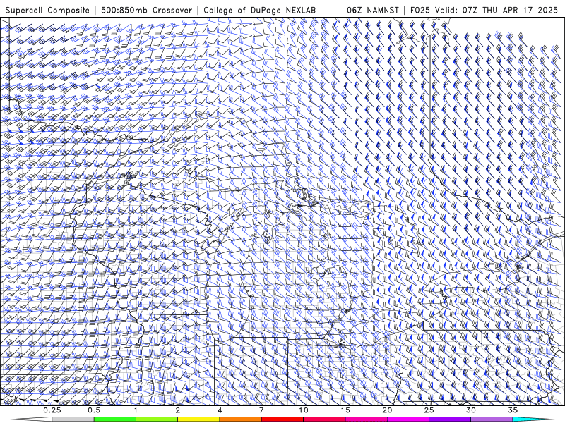Viewport: 565px width, 423px height.
Task: Click the hot pink 15–20 legend segment
Action: tap(366, 419)
